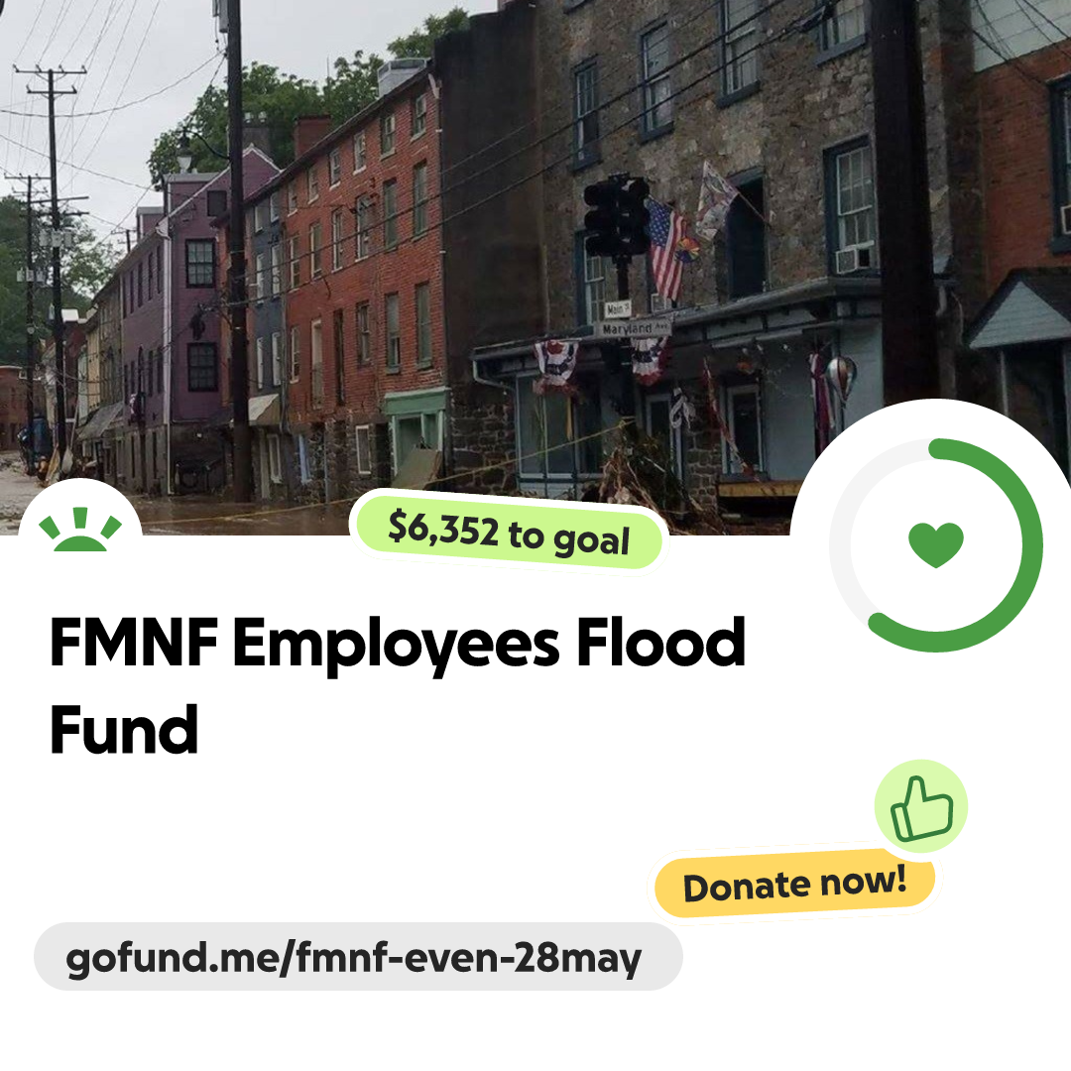Click the green circular progress ring
Viewport: 1071px width, 1071px height.
pyautogui.click(x=936, y=544)
